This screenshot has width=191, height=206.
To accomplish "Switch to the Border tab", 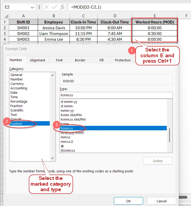I will click(x=80, y=60).
